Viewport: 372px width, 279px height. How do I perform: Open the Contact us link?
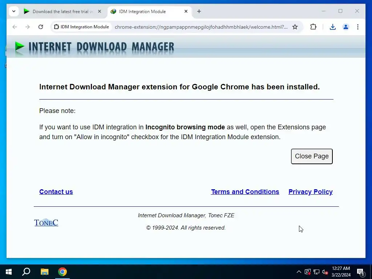tap(56, 192)
